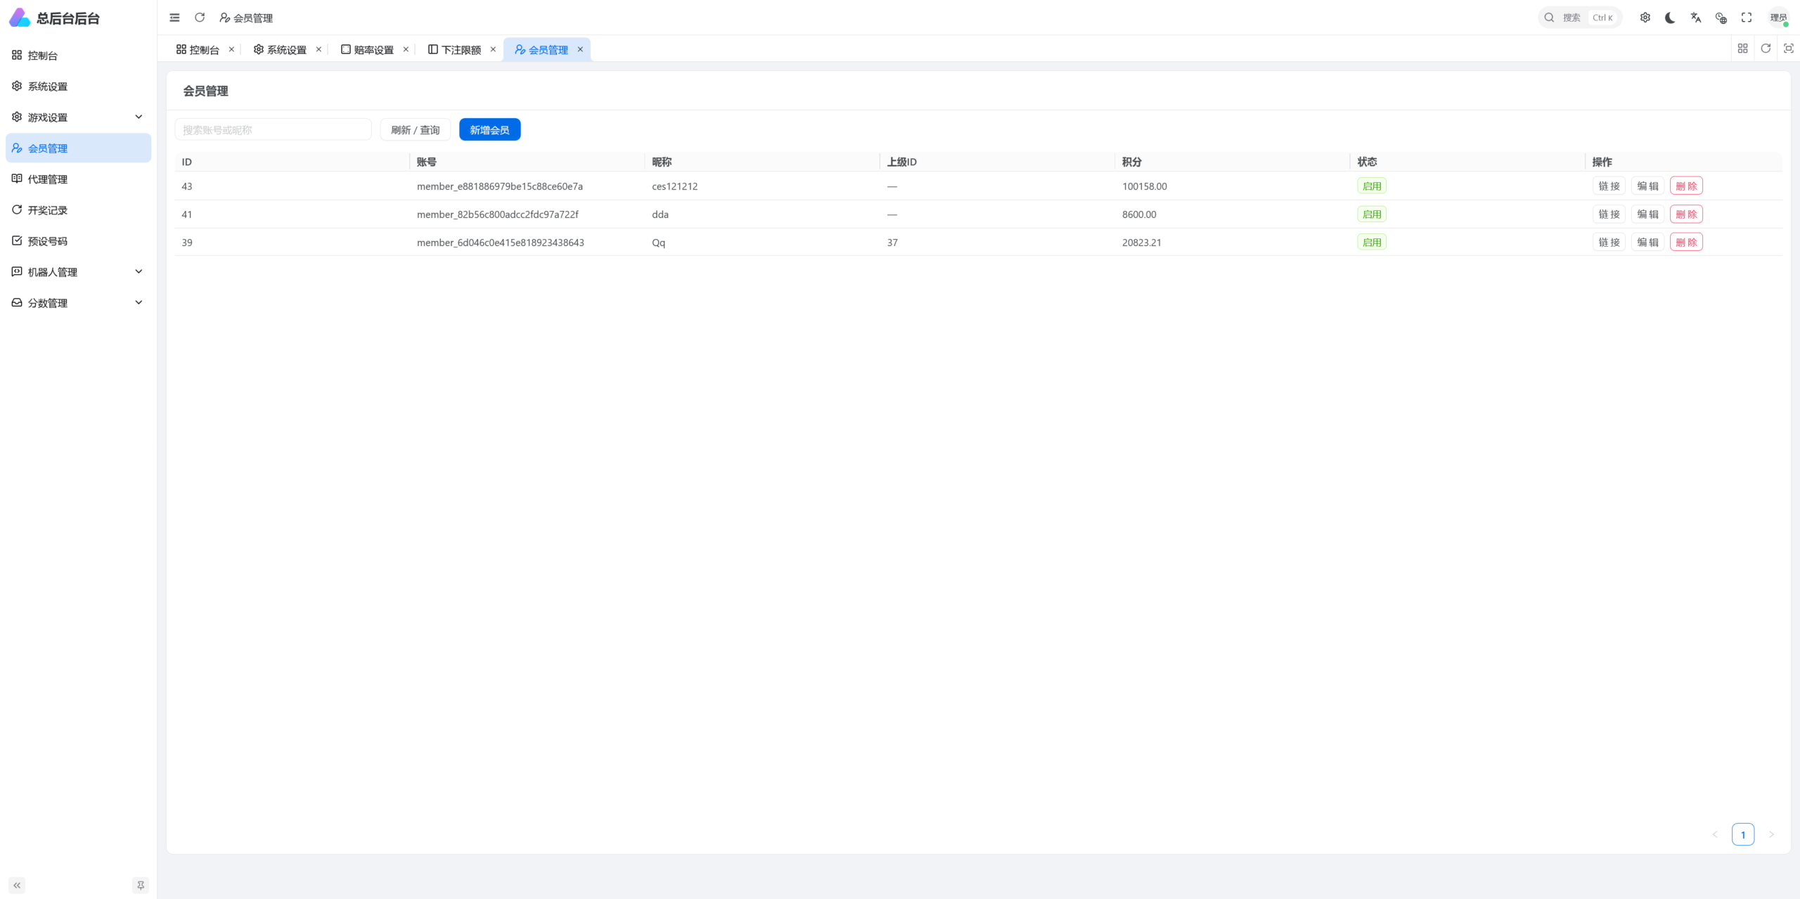Open 开奖记录 in the sidebar
This screenshot has width=1800, height=899.
pos(78,210)
